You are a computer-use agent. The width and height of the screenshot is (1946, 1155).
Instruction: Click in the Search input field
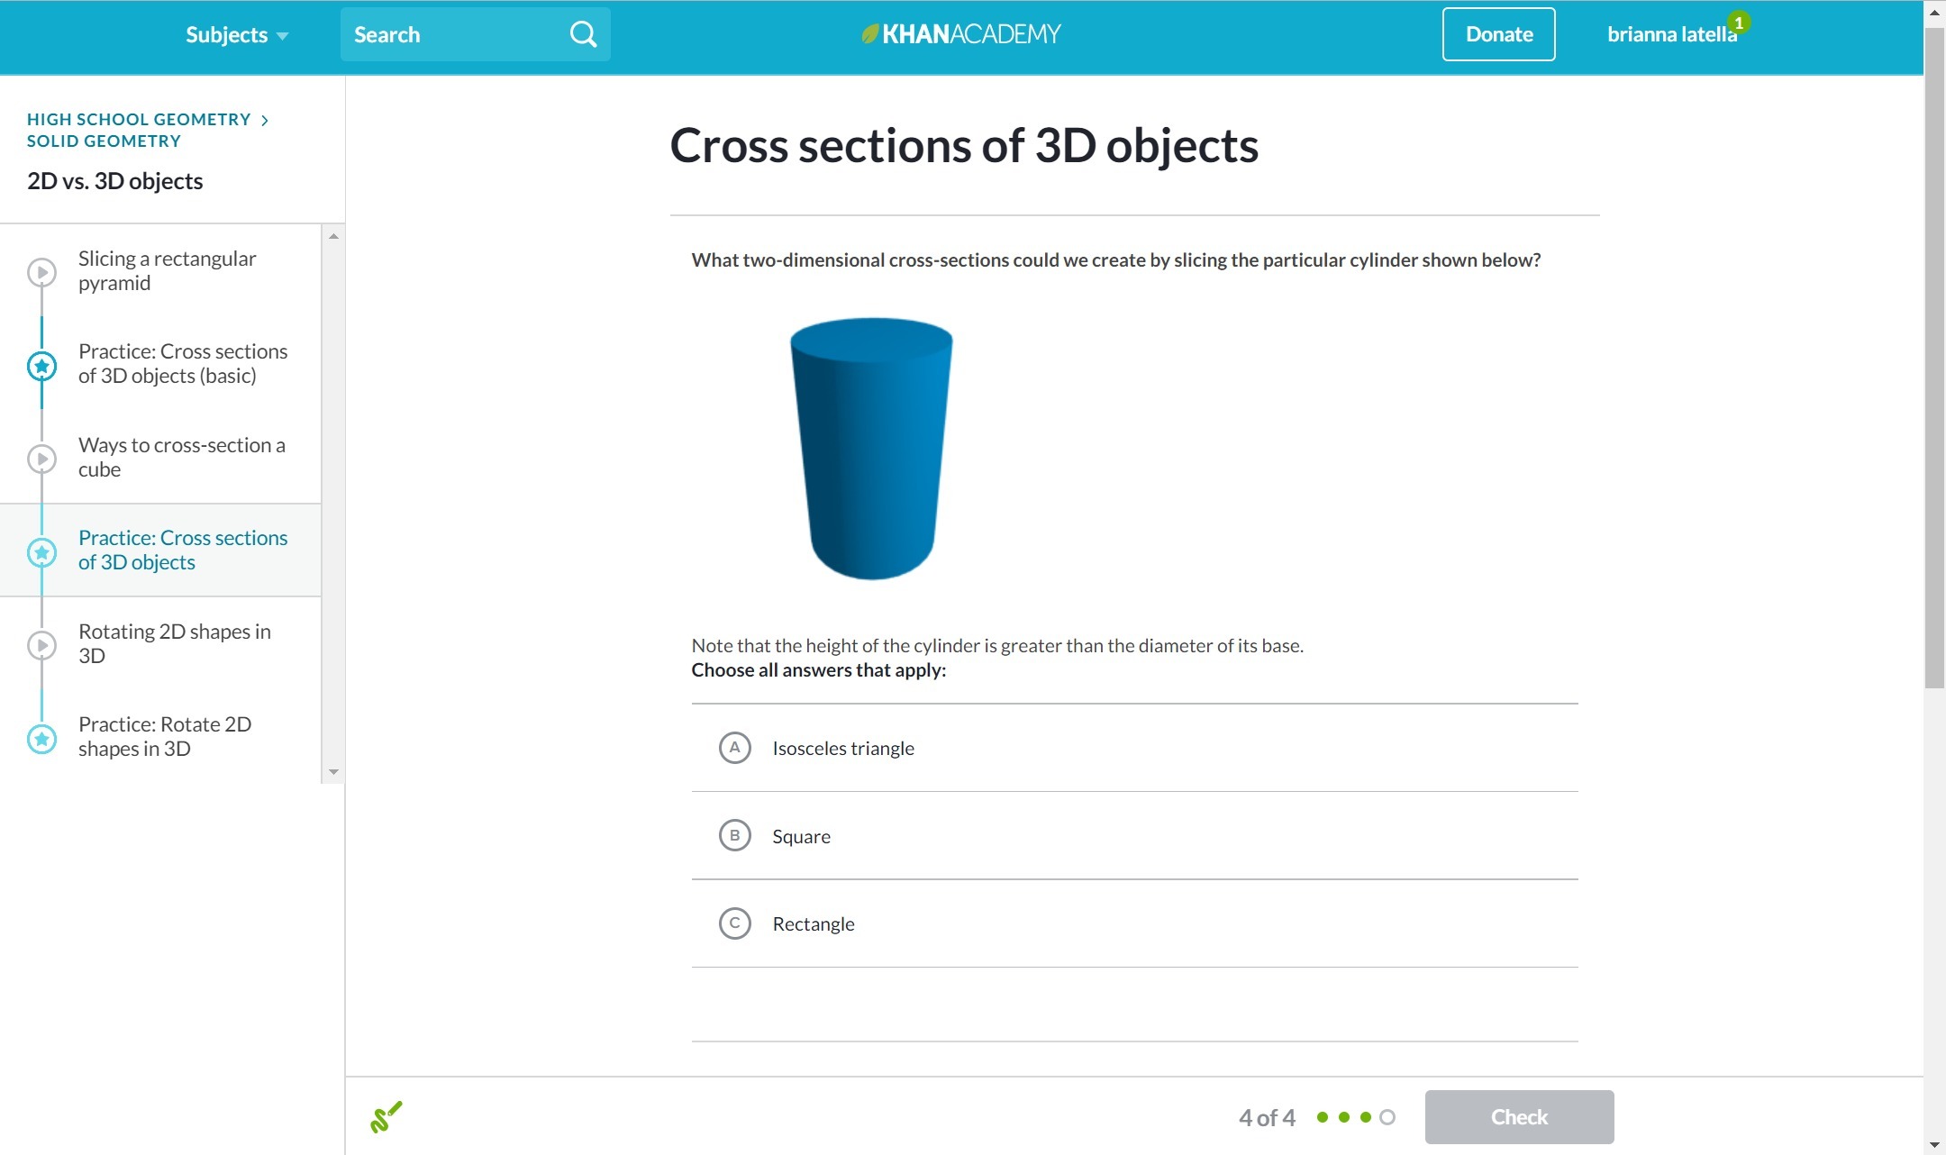pos(450,34)
